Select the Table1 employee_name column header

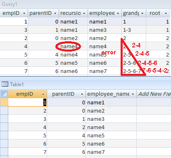(111, 94)
